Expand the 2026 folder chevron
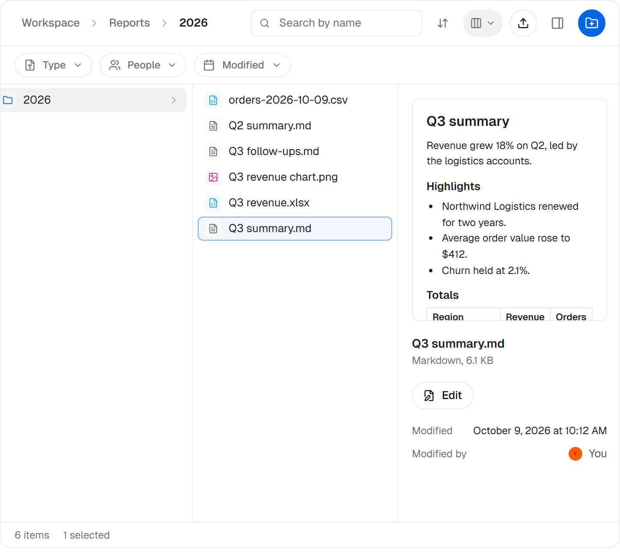This screenshot has height=554, width=620. (174, 100)
